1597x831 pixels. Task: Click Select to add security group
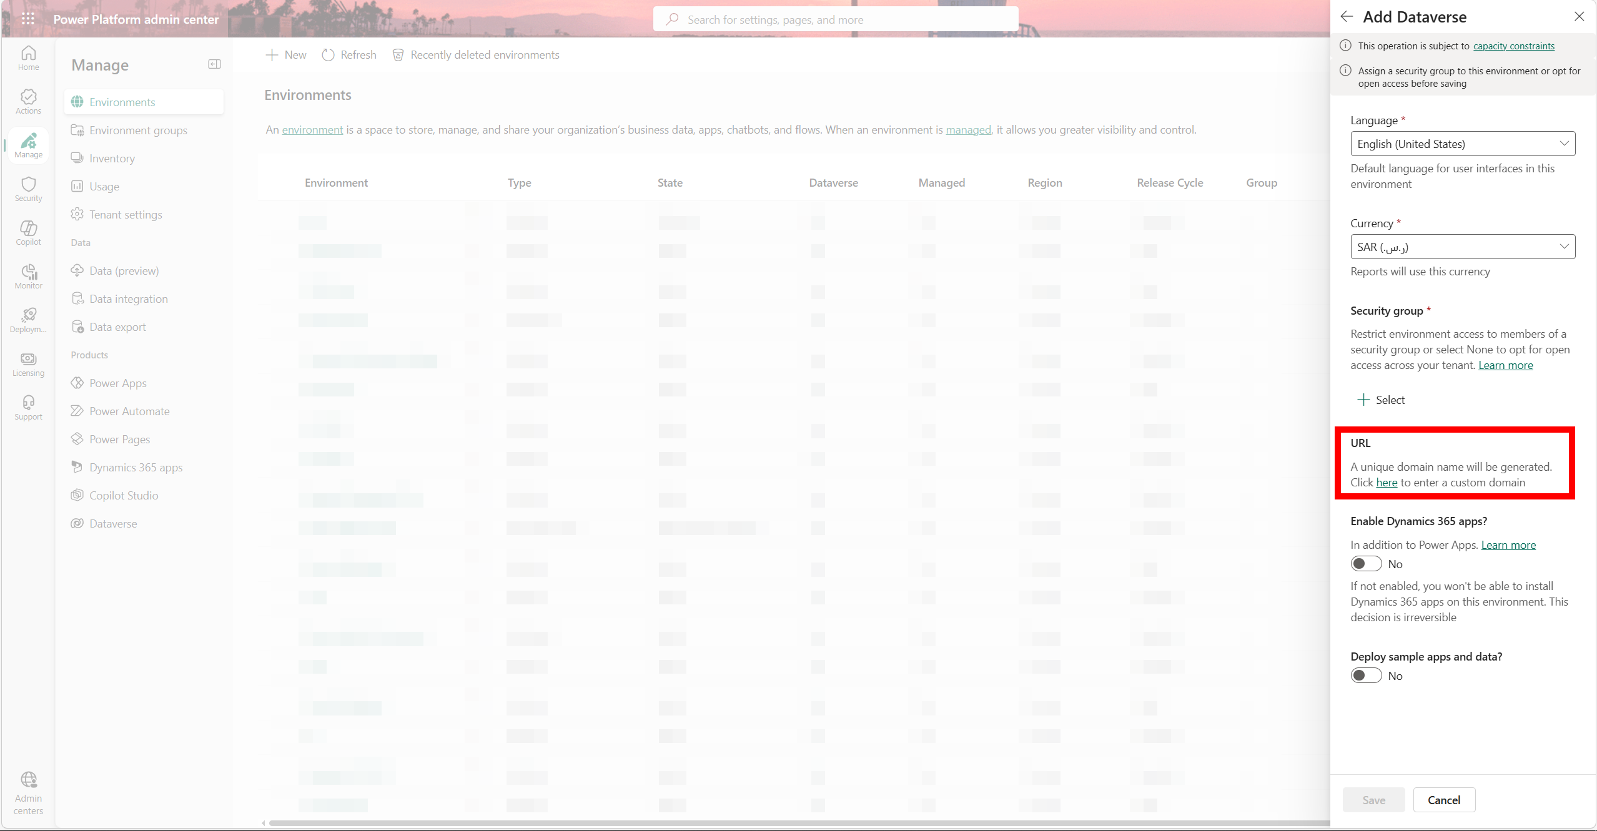click(x=1382, y=400)
